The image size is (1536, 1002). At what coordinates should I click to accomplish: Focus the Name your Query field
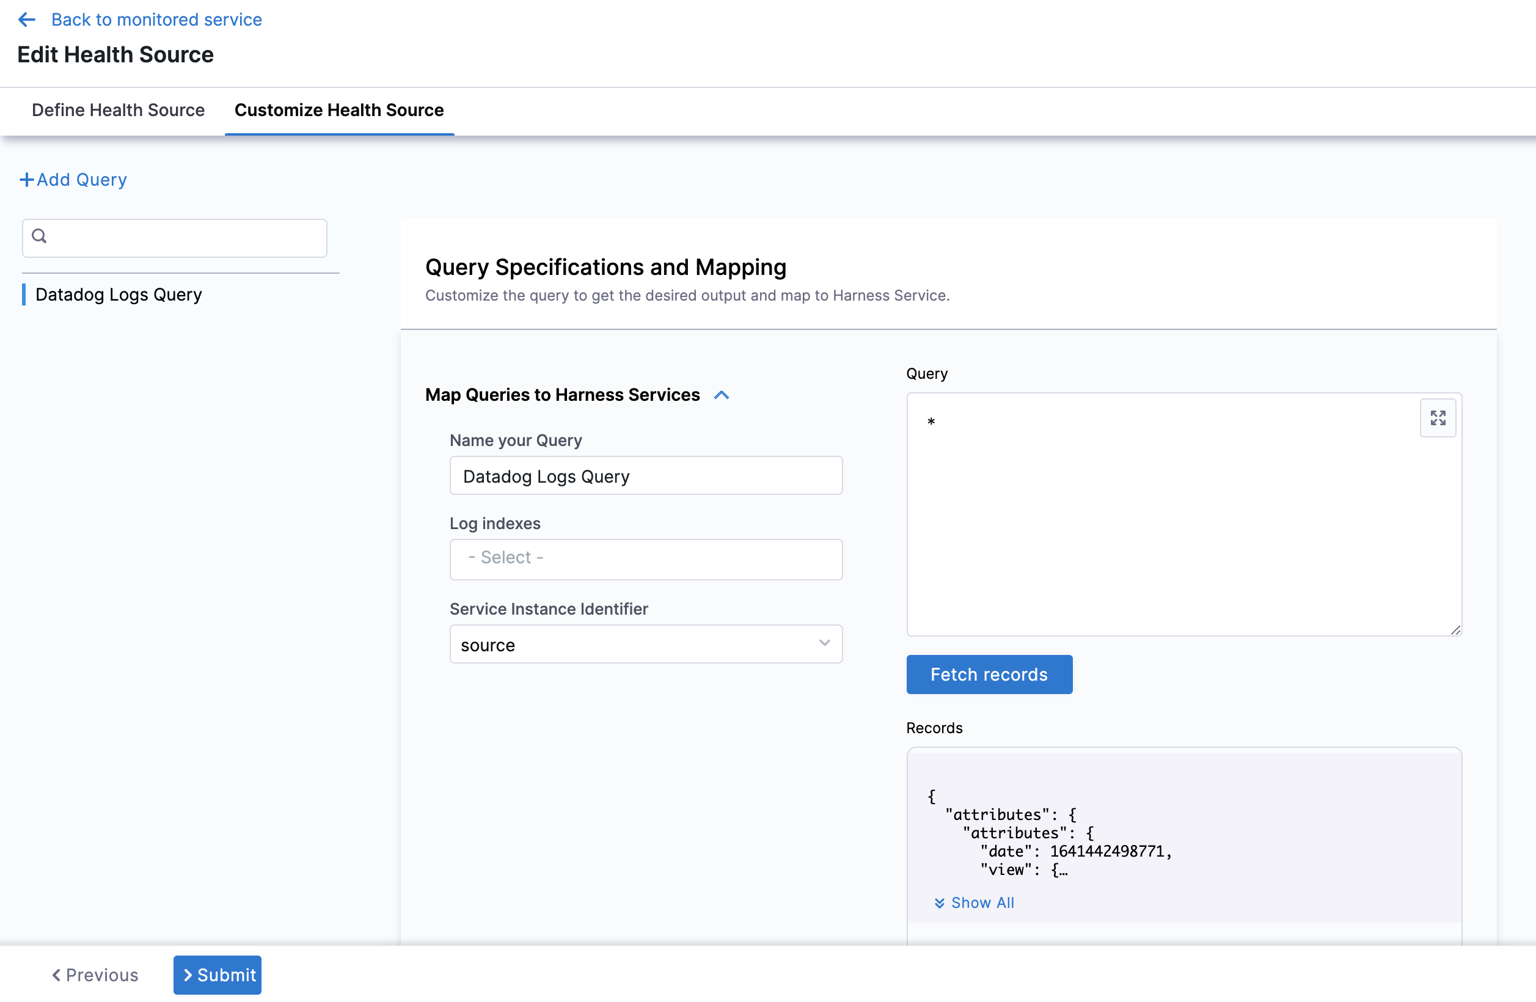[645, 476]
